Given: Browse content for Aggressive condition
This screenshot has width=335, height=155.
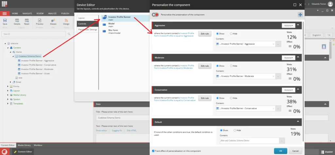Looking at the screenshot, I should [278, 44].
